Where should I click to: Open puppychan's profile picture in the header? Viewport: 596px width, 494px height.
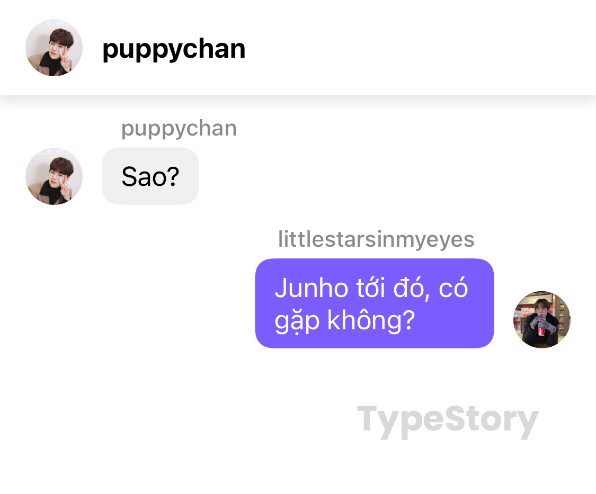pos(54,48)
